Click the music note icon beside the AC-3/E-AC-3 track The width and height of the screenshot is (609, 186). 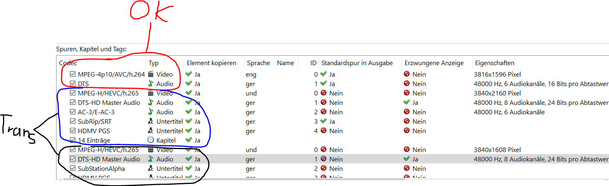(x=151, y=112)
